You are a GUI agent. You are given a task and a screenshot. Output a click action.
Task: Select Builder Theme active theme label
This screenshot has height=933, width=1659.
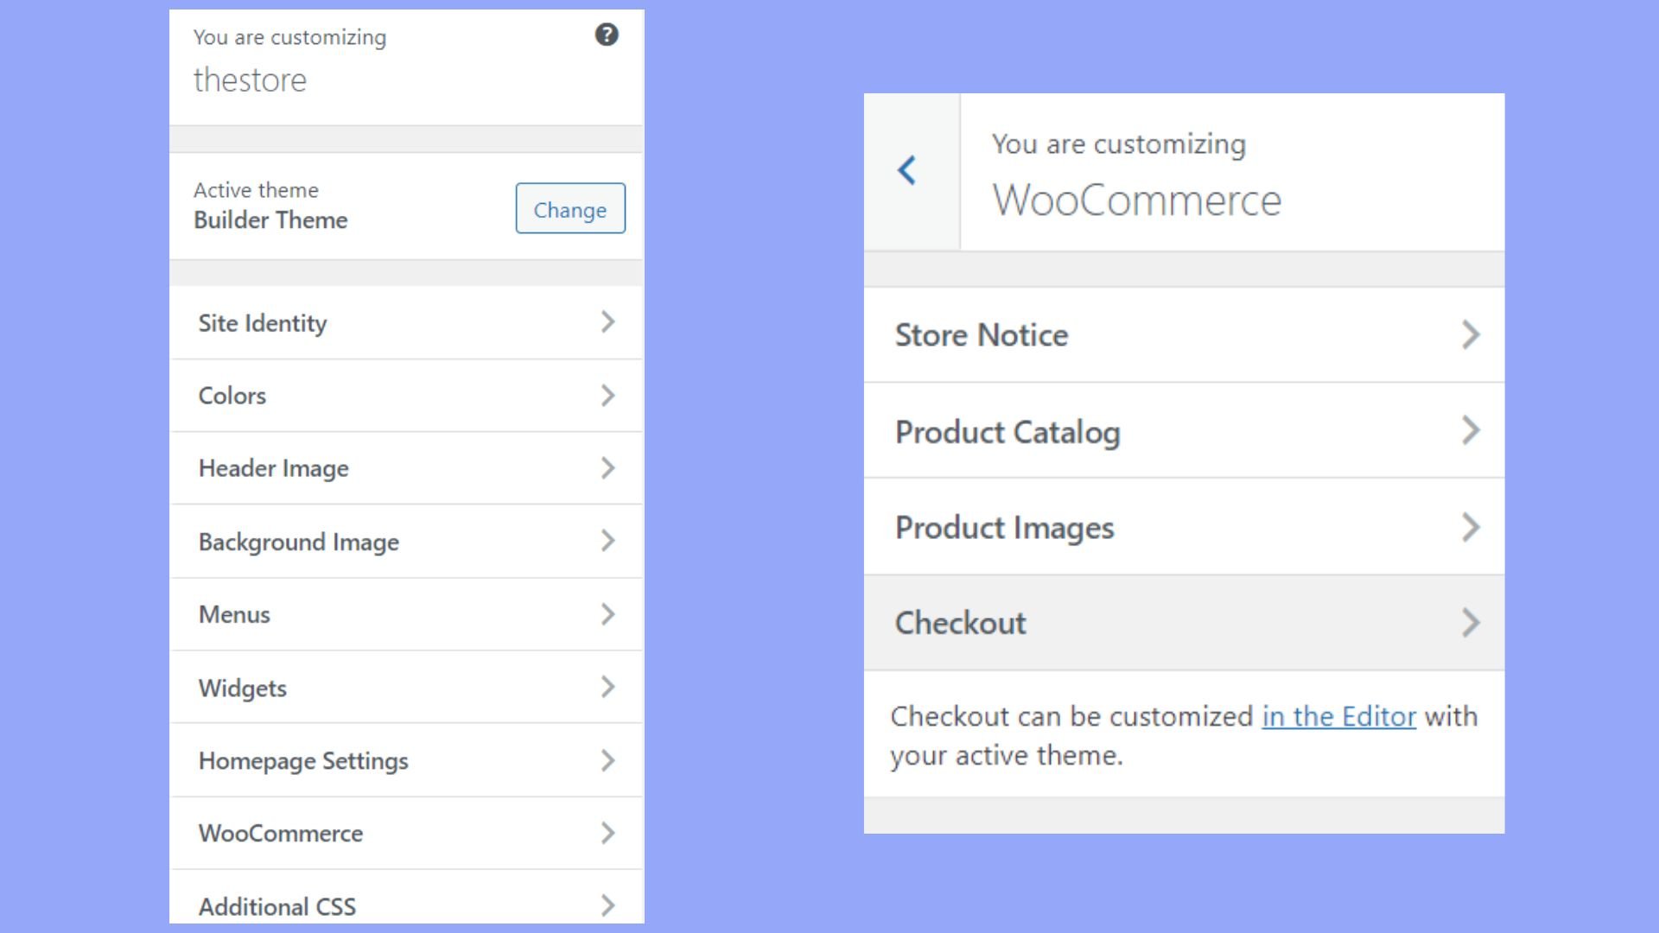(x=270, y=220)
